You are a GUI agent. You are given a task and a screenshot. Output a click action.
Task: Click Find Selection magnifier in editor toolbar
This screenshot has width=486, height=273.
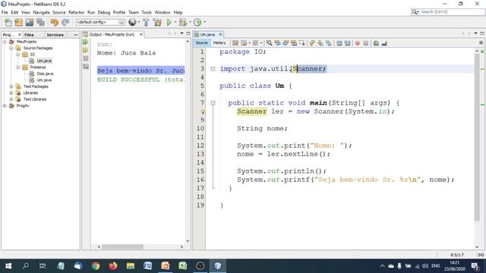coord(269,43)
